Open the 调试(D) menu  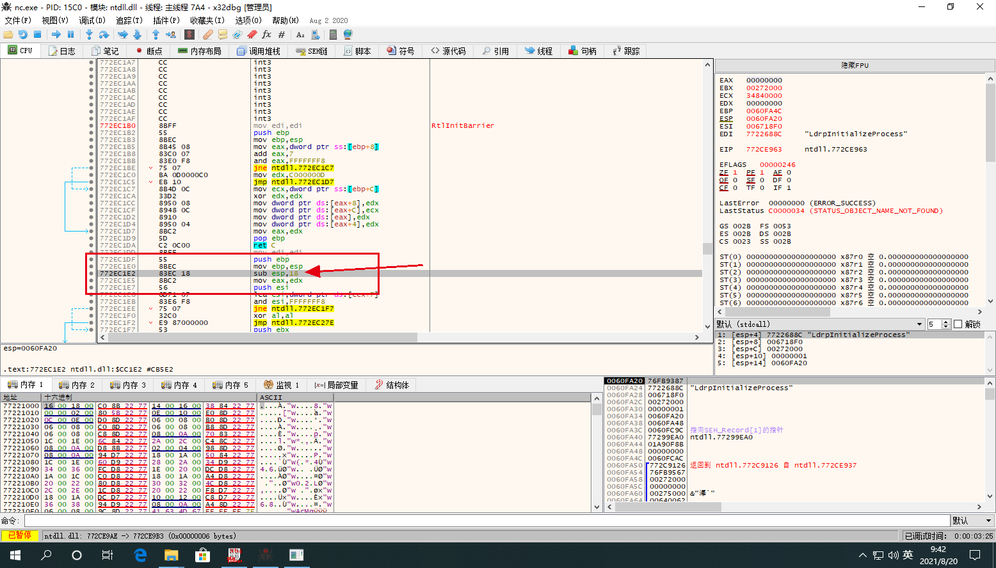(x=92, y=20)
